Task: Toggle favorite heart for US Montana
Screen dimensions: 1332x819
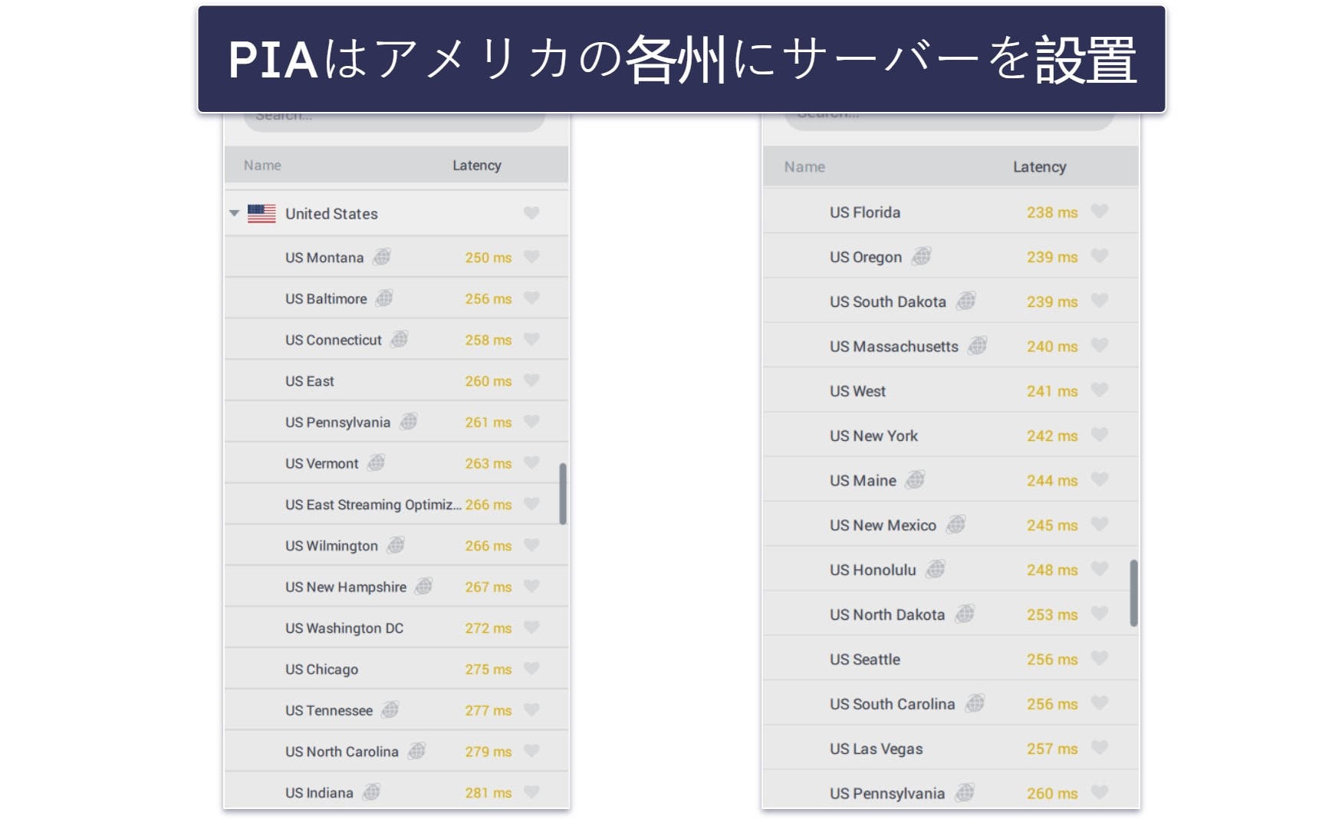Action: 531,257
